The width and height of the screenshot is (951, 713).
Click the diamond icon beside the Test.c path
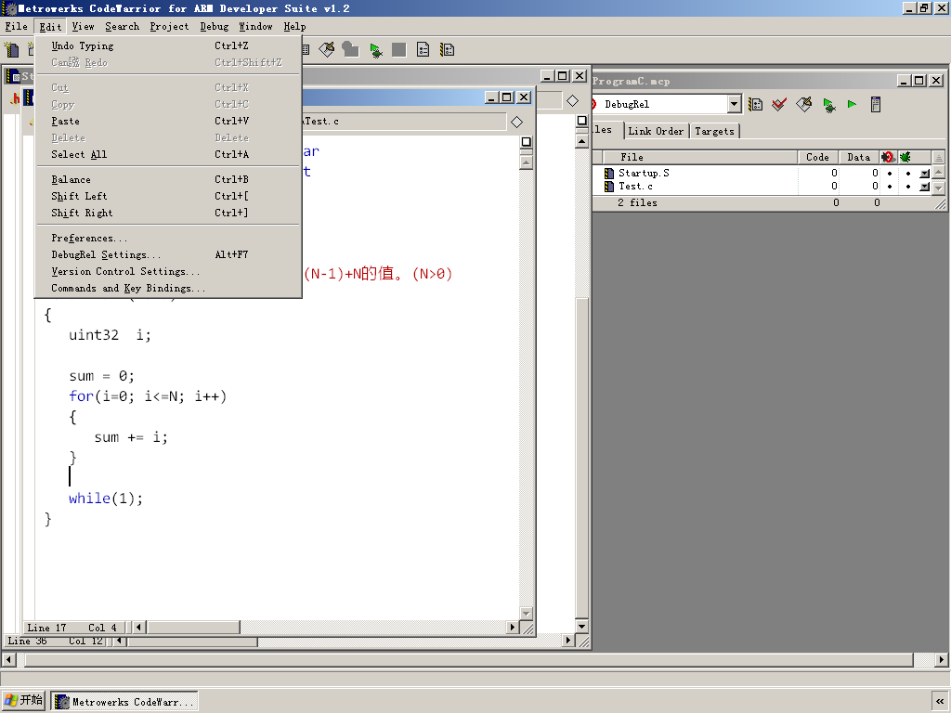516,122
